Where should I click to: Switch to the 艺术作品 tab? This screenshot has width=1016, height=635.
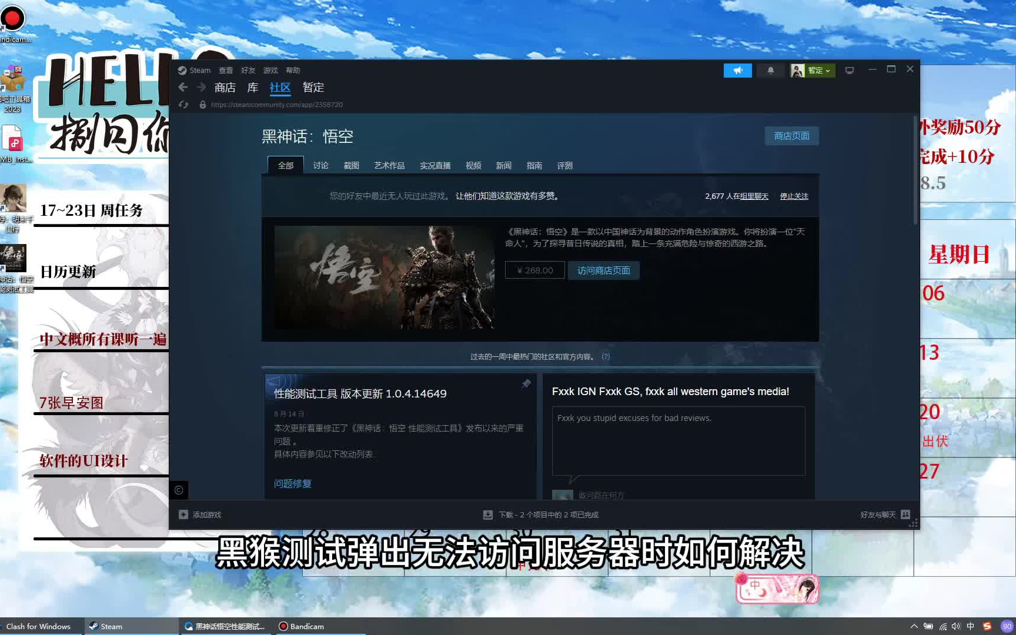pos(389,165)
